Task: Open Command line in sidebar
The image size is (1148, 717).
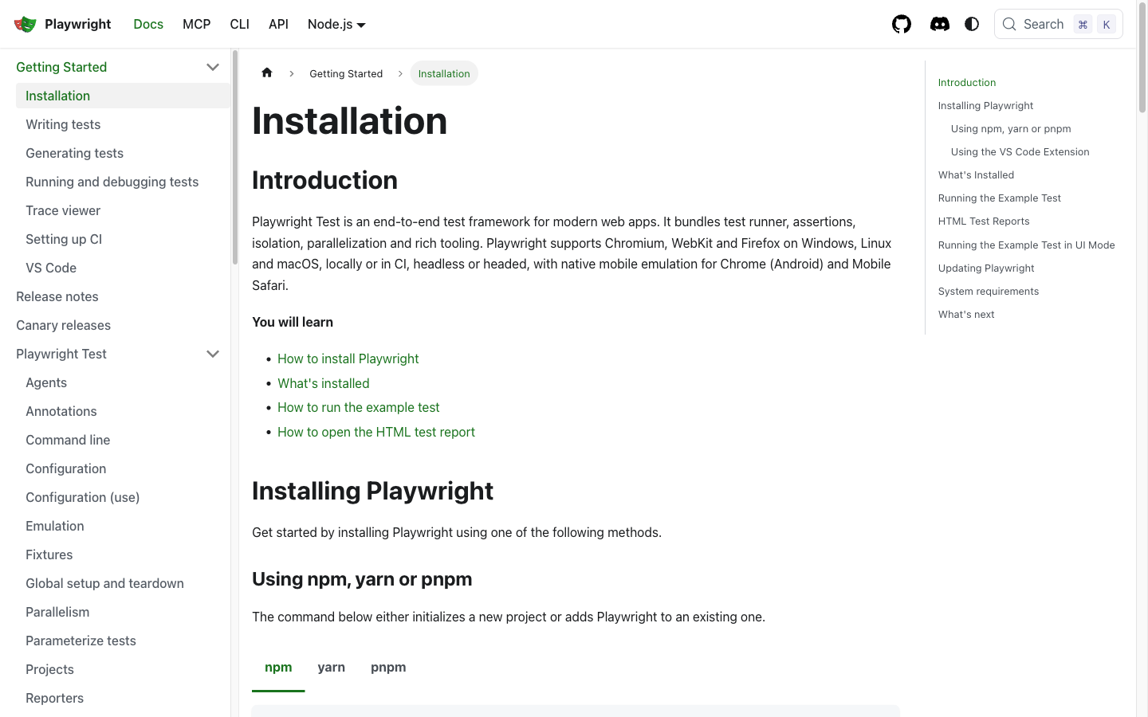Action: click(68, 440)
